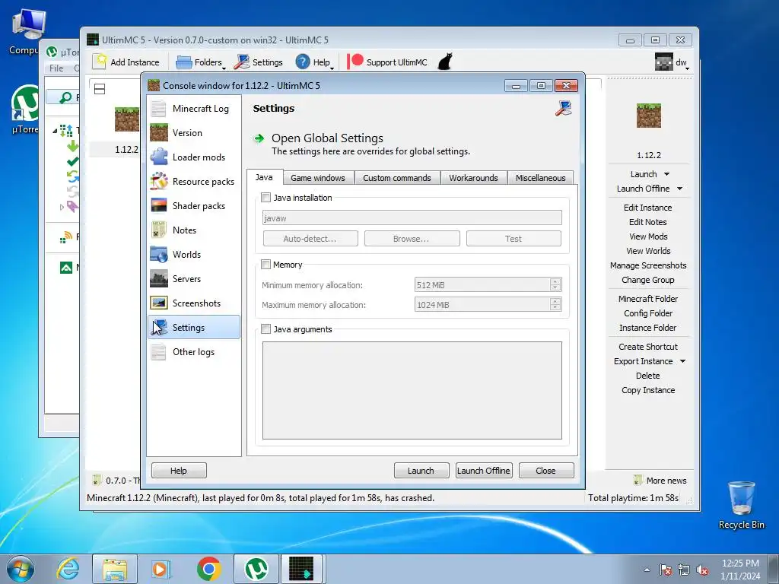Screen dimensions: 779x584
Task: Click View Mods in right panel
Action: pos(648,236)
